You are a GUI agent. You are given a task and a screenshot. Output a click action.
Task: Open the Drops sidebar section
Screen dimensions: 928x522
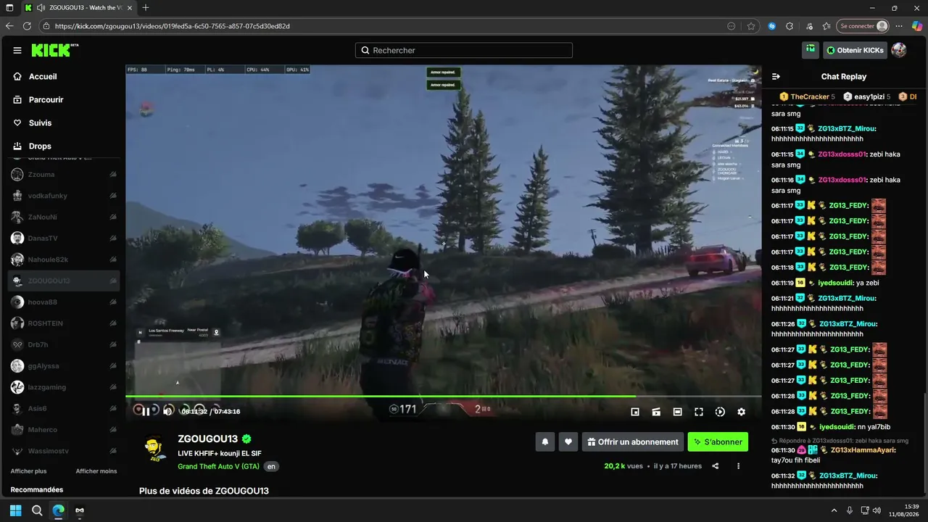(x=40, y=146)
